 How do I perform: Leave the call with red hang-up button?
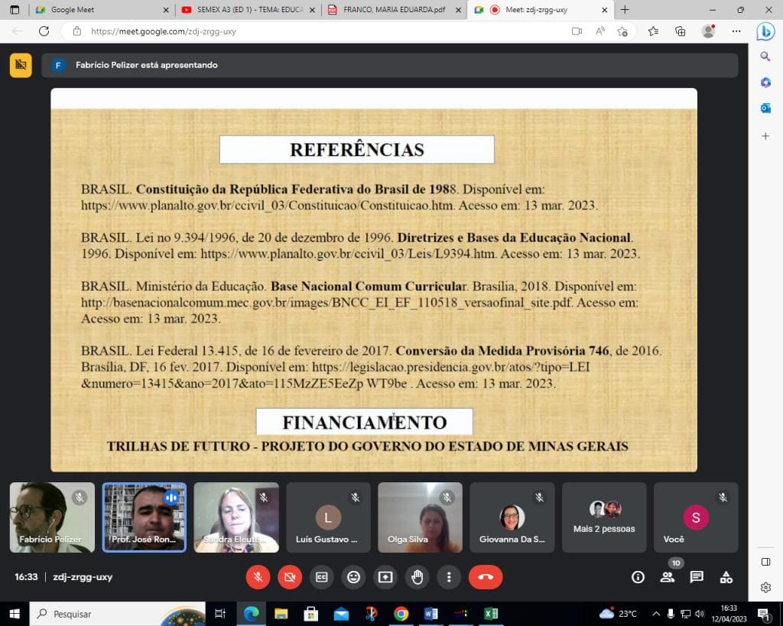pyautogui.click(x=486, y=577)
